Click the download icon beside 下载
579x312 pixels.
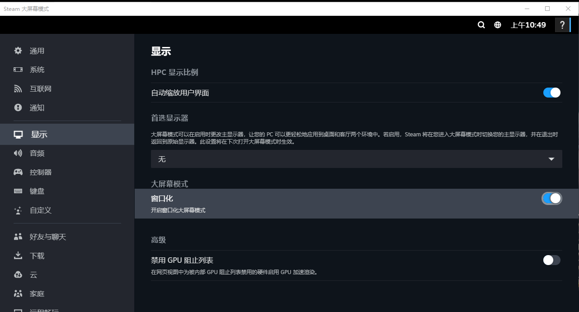(x=18, y=256)
